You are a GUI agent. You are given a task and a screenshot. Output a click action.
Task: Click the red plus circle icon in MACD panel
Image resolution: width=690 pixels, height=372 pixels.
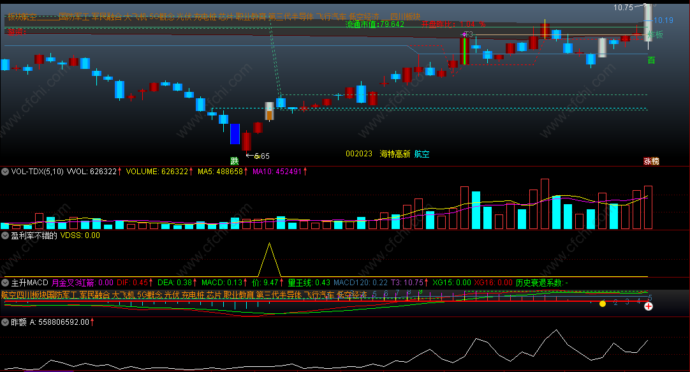tap(648, 306)
